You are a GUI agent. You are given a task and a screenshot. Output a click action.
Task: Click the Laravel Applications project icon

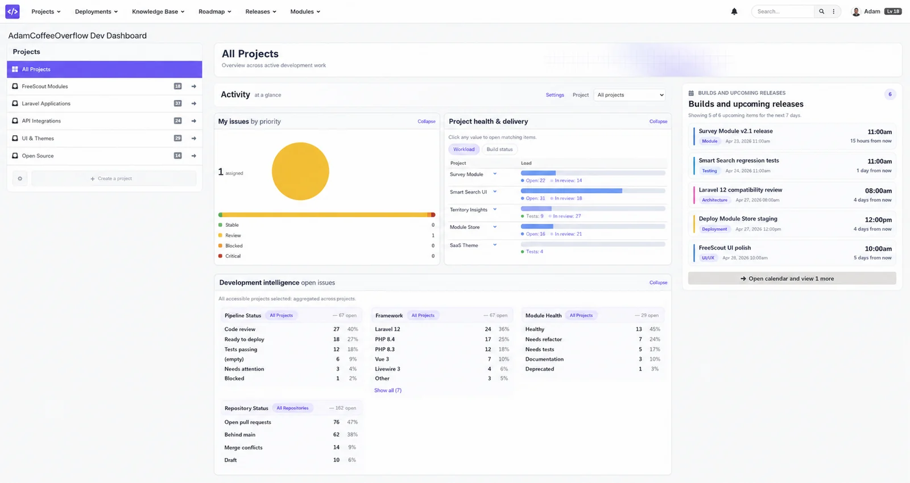[x=15, y=103]
